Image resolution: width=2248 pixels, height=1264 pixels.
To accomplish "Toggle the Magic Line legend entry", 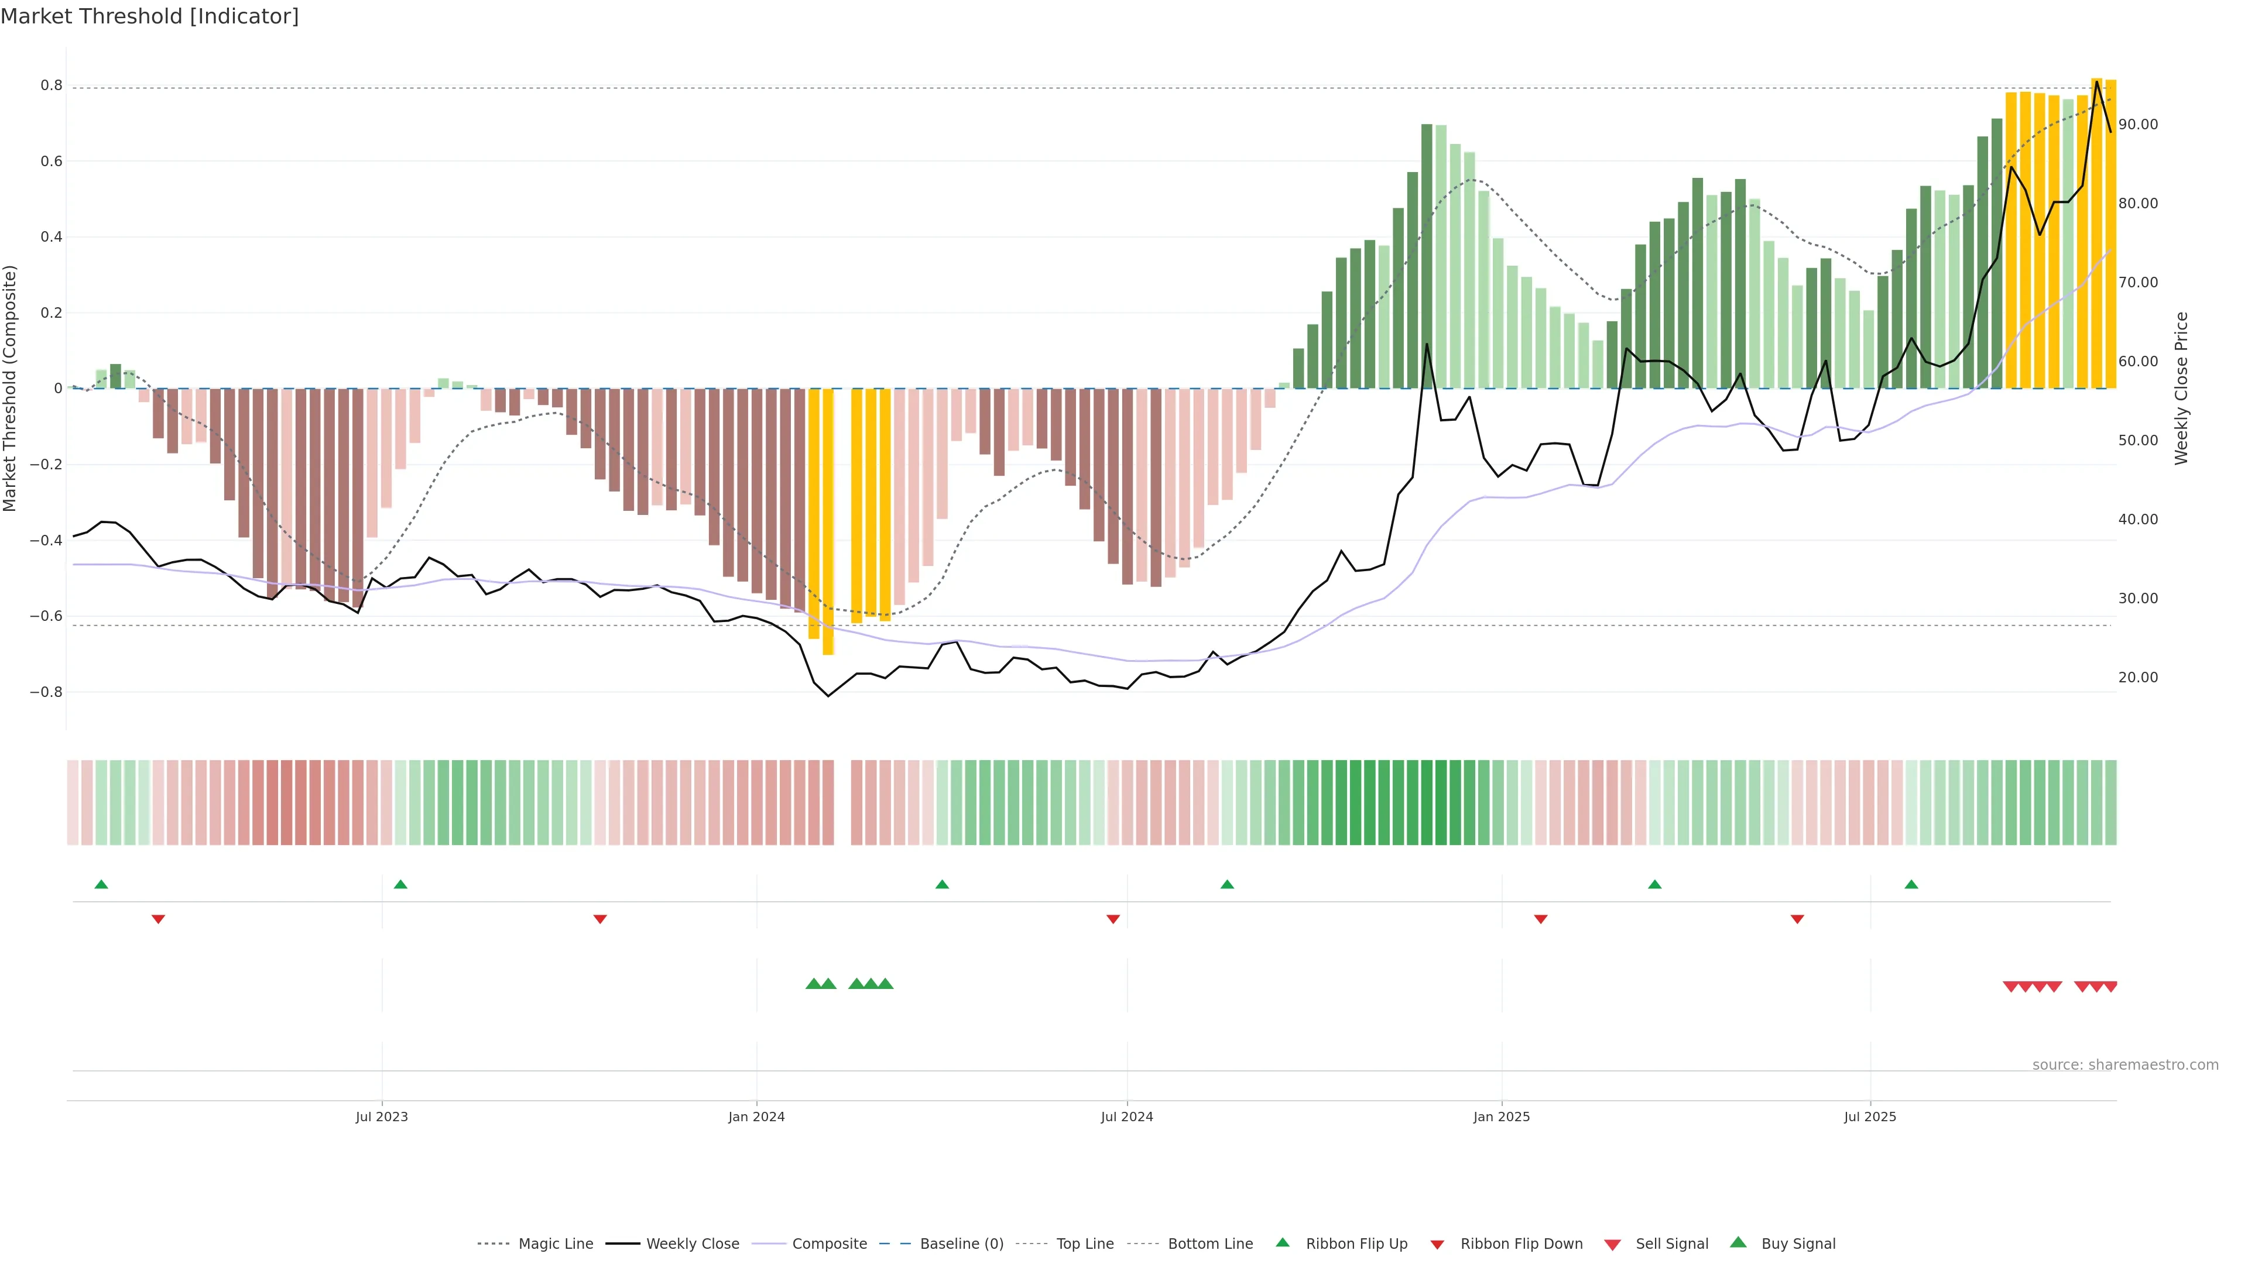I will 555,1244.
